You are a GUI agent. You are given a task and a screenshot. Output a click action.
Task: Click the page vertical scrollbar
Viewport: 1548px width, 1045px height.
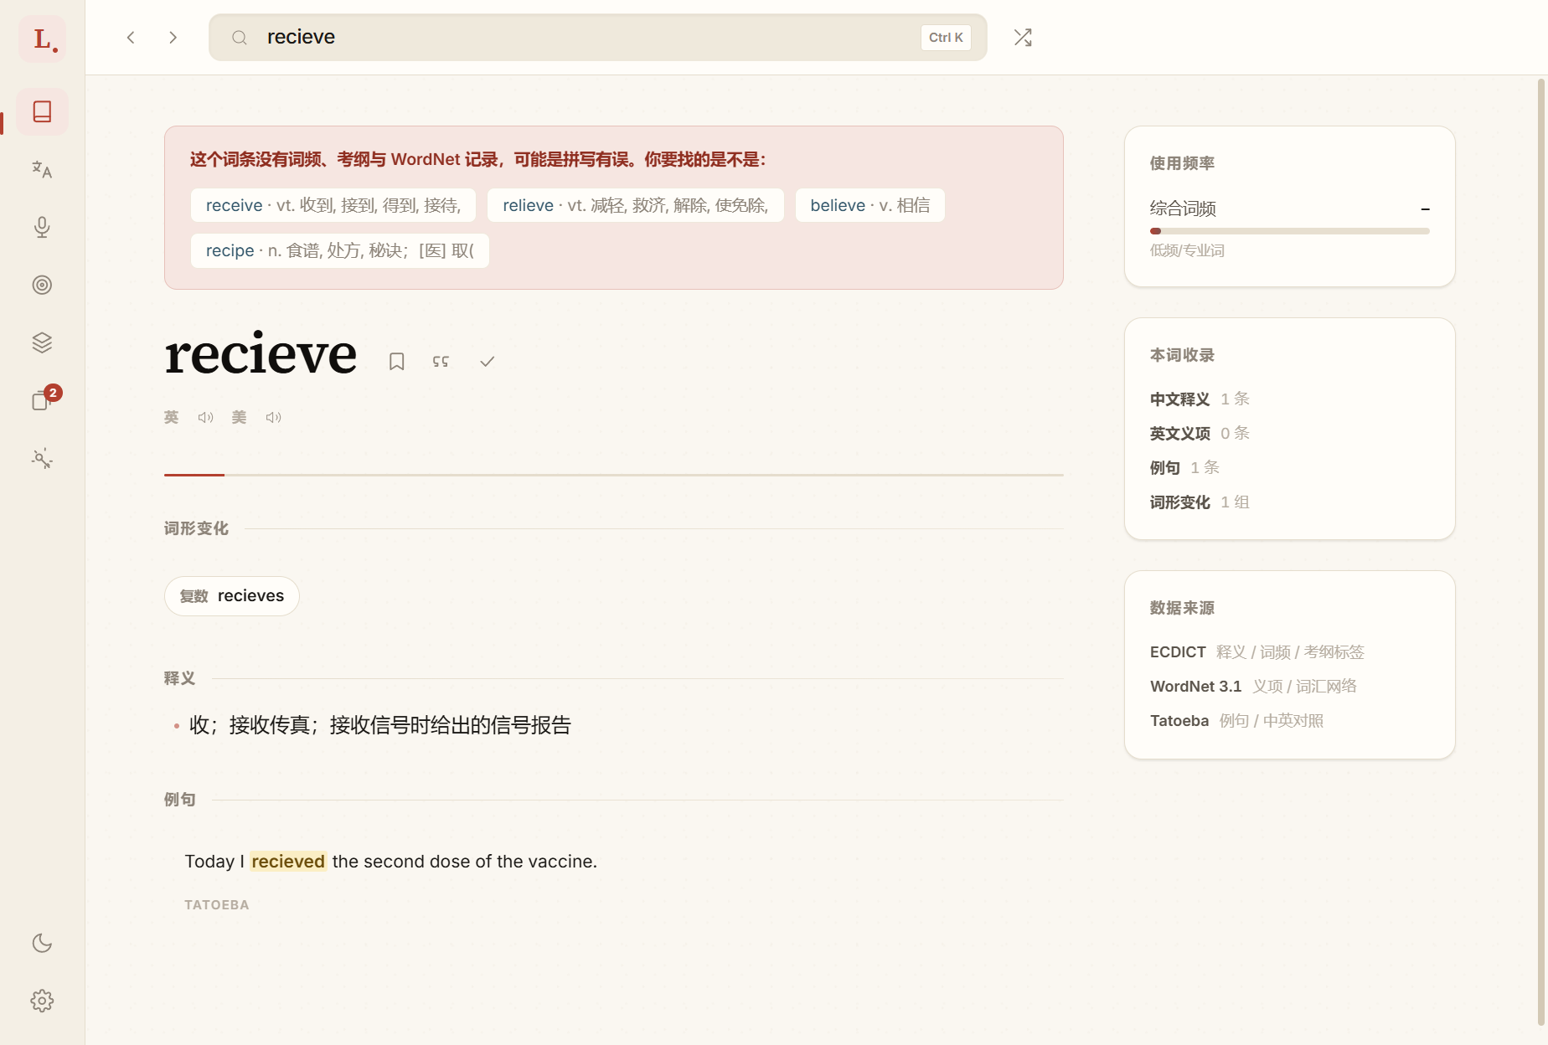pos(1540,553)
